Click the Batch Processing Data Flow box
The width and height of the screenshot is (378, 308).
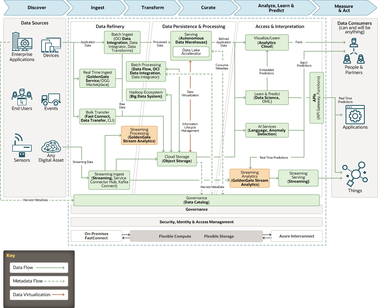(146, 71)
